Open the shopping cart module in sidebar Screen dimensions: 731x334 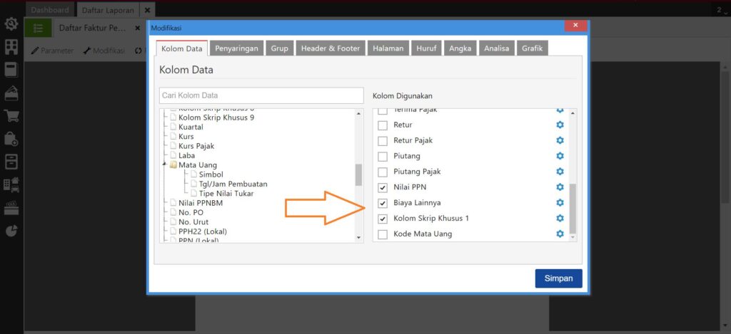pyautogui.click(x=11, y=116)
